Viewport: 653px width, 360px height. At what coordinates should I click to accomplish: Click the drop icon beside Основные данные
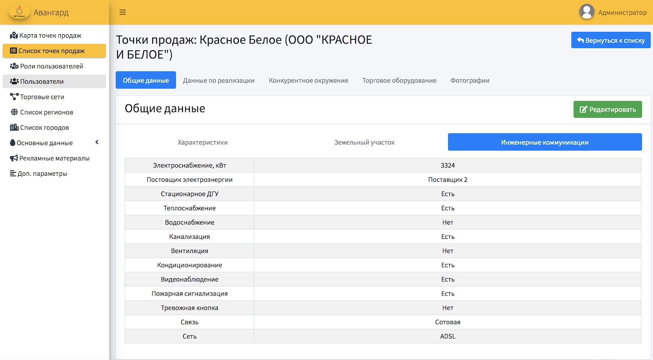coord(13,143)
